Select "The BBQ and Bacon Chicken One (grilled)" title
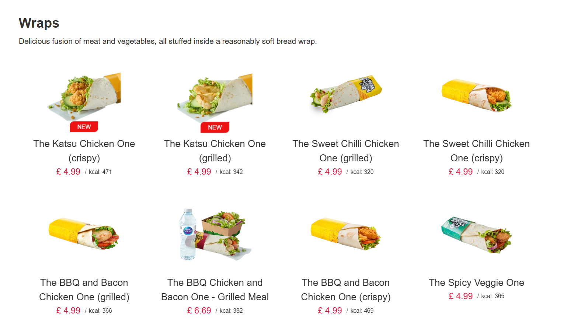 click(x=84, y=290)
